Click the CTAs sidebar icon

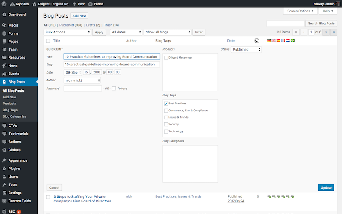(x=4, y=125)
